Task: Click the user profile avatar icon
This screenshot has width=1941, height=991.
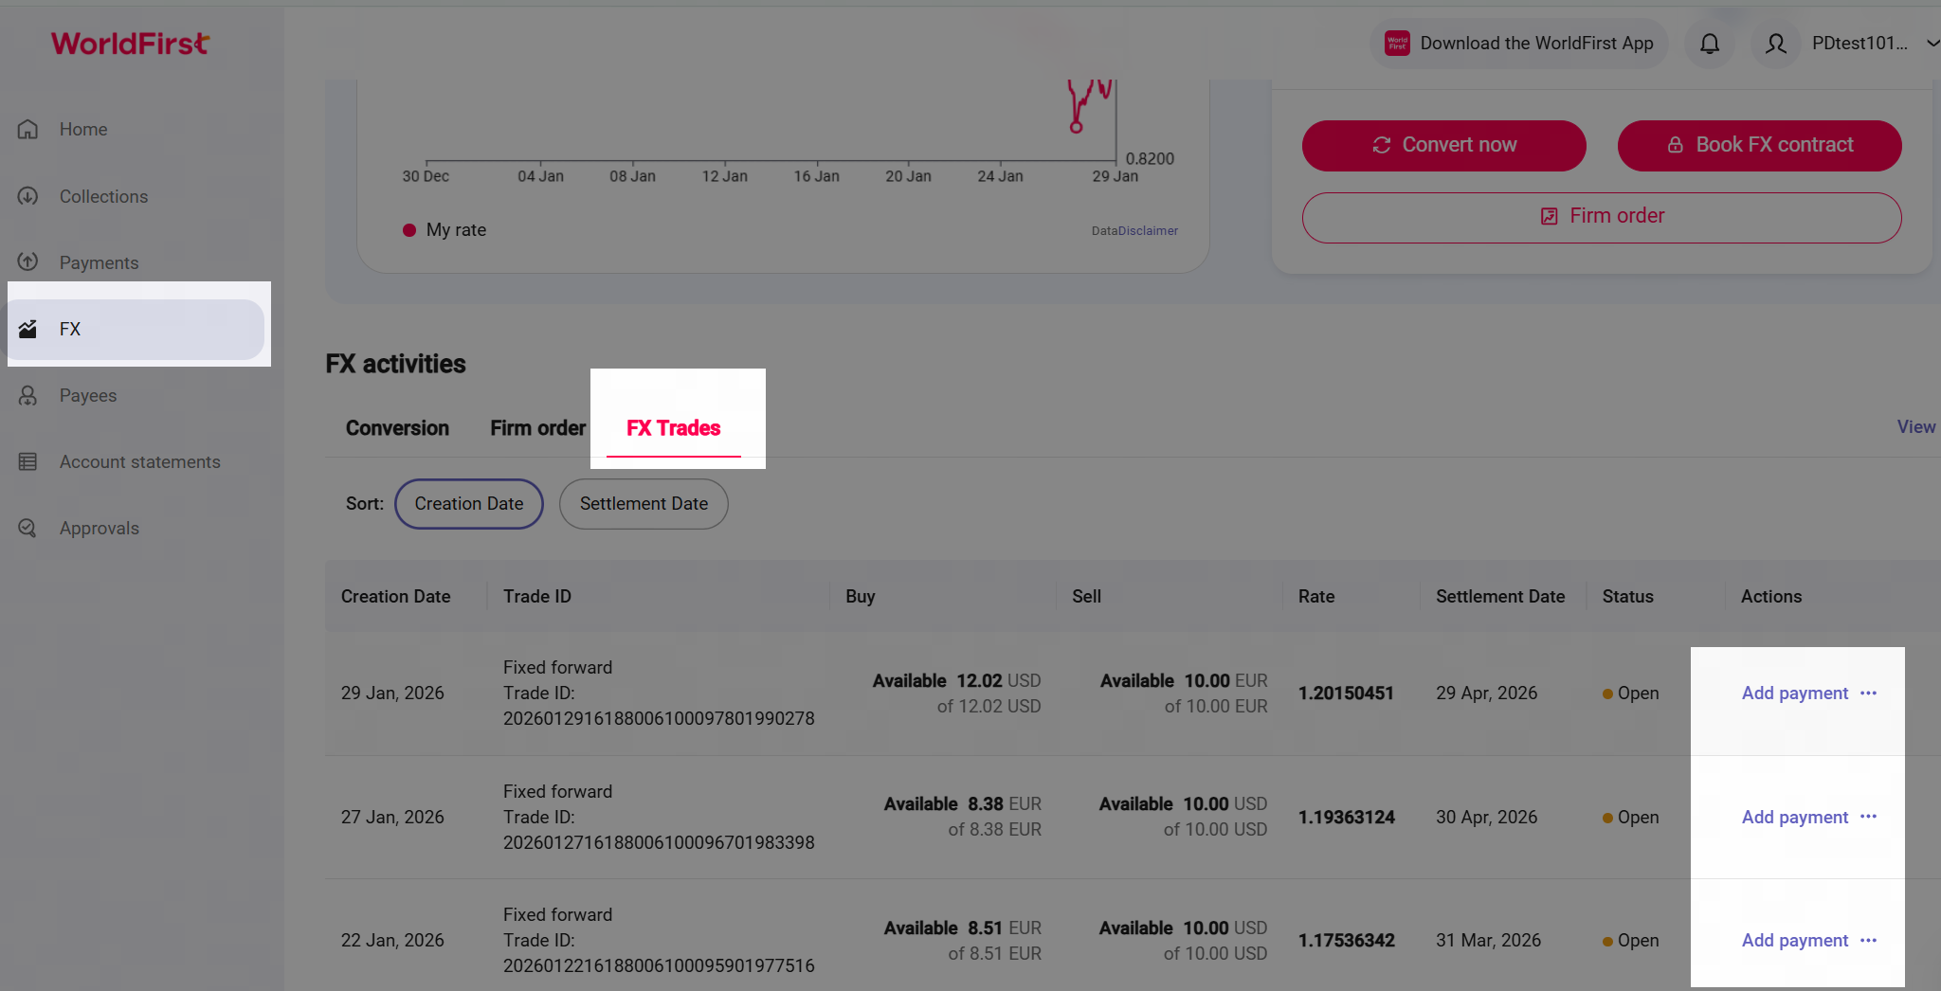Action: pyautogui.click(x=1776, y=44)
